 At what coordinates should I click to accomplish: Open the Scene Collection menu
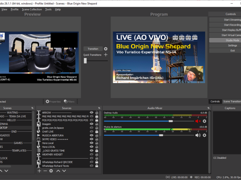[x=32, y=9]
